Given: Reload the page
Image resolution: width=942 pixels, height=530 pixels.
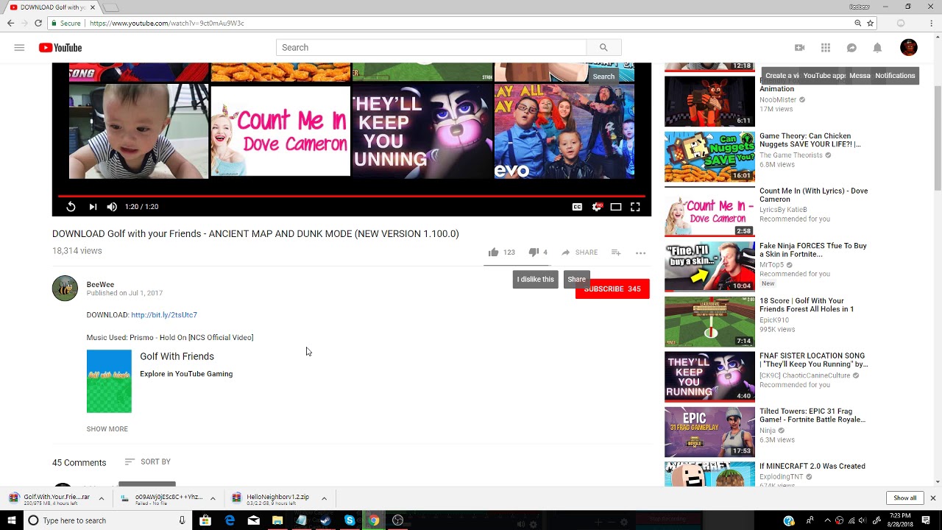Looking at the screenshot, I should pyautogui.click(x=38, y=24).
